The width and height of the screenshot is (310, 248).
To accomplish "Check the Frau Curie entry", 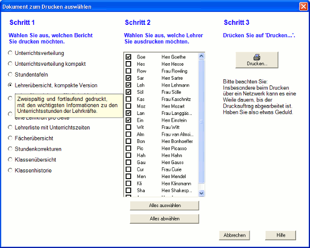I will (129, 169).
